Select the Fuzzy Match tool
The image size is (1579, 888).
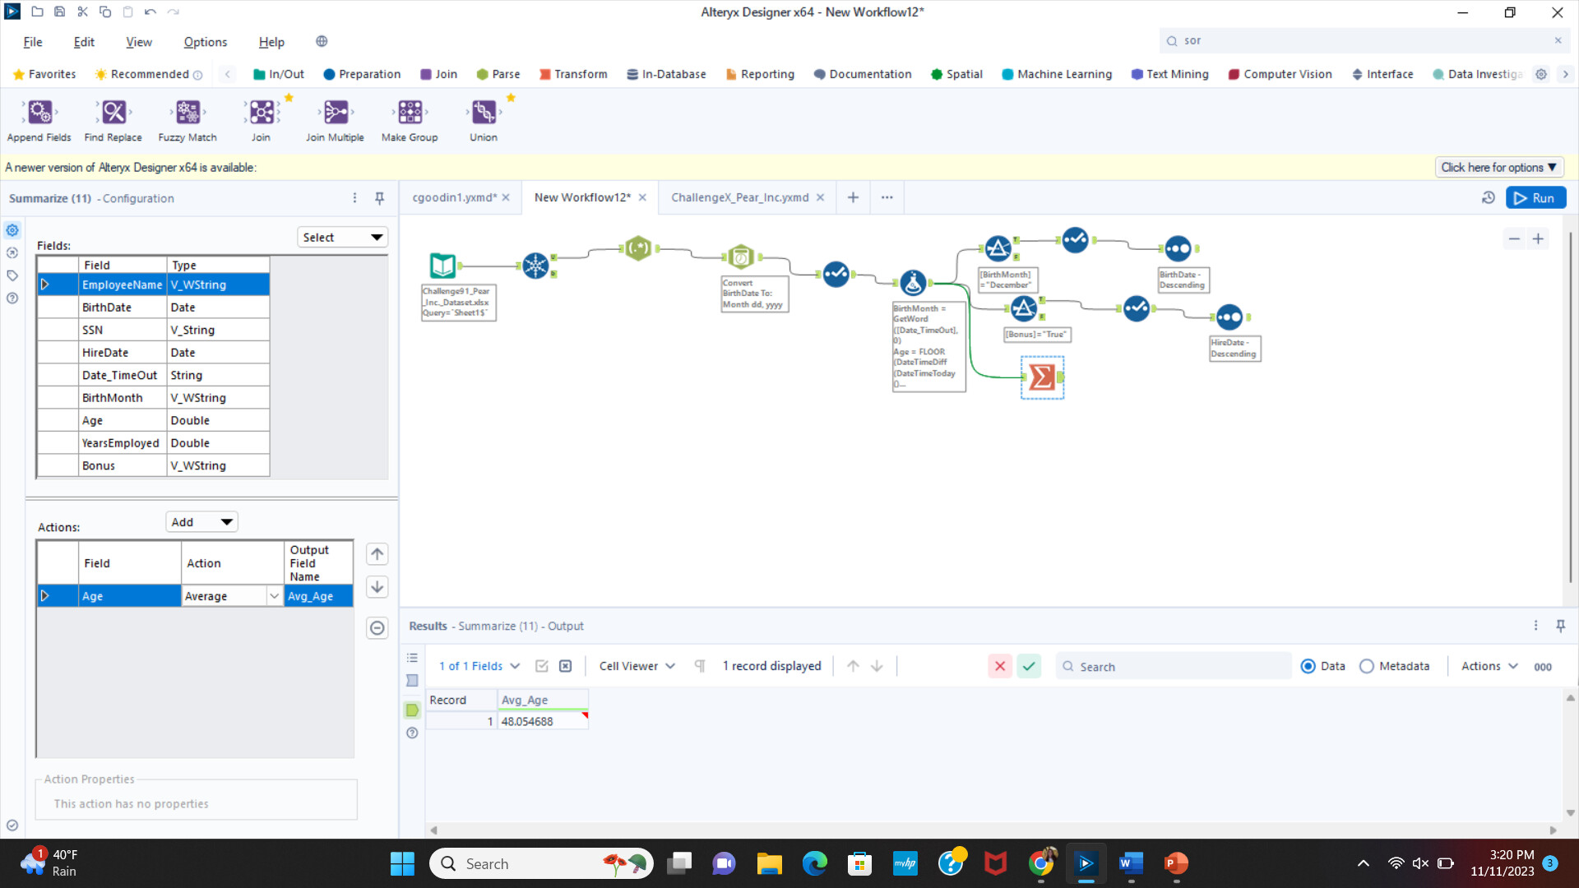pyautogui.click(x=188, y=113)
